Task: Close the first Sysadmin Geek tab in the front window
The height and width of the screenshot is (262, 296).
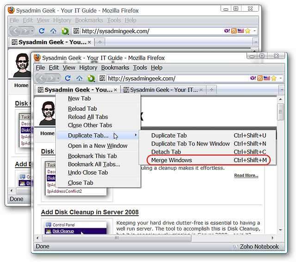Action: 116,90
